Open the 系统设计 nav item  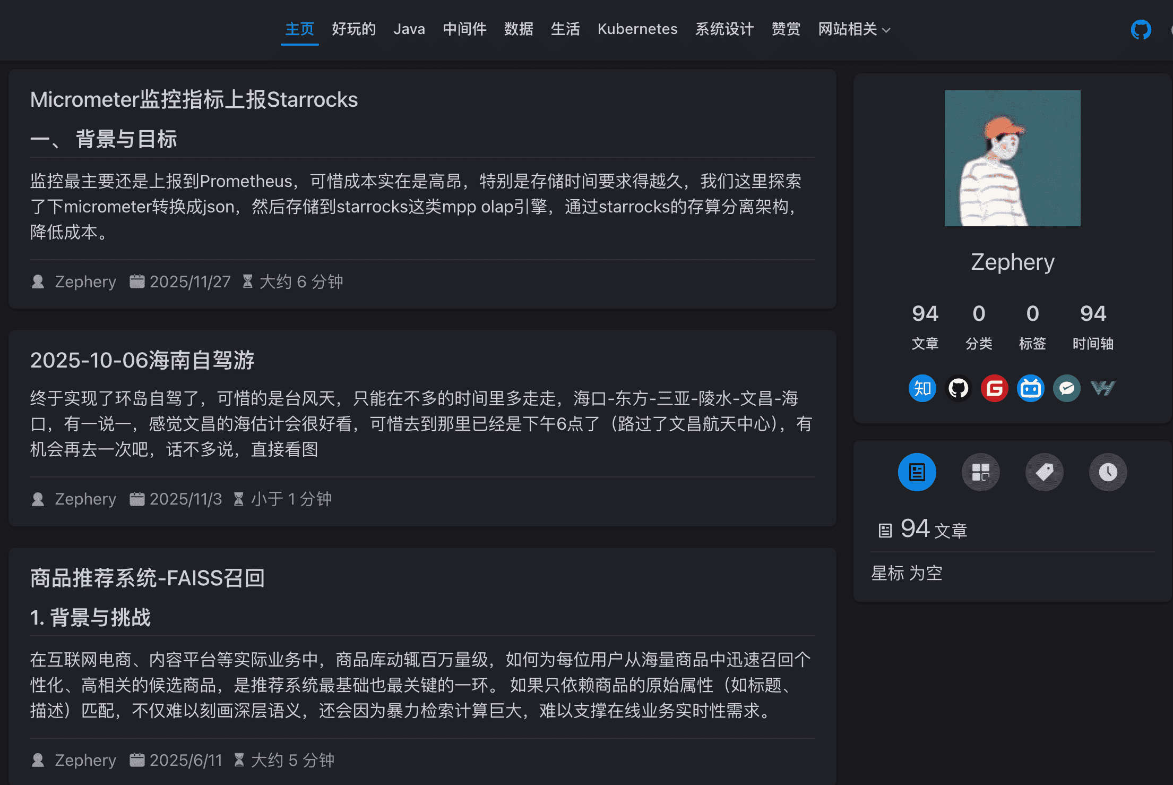click(724, 29)
